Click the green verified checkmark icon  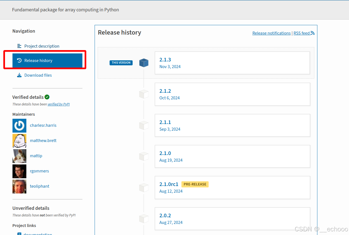[47, 97]
